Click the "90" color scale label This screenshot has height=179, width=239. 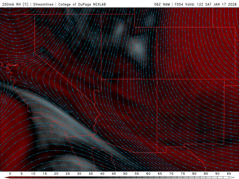pyautogui.click(x=217, y=174)
